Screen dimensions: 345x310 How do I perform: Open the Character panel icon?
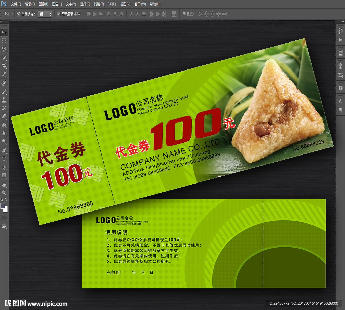pos(340,101)
